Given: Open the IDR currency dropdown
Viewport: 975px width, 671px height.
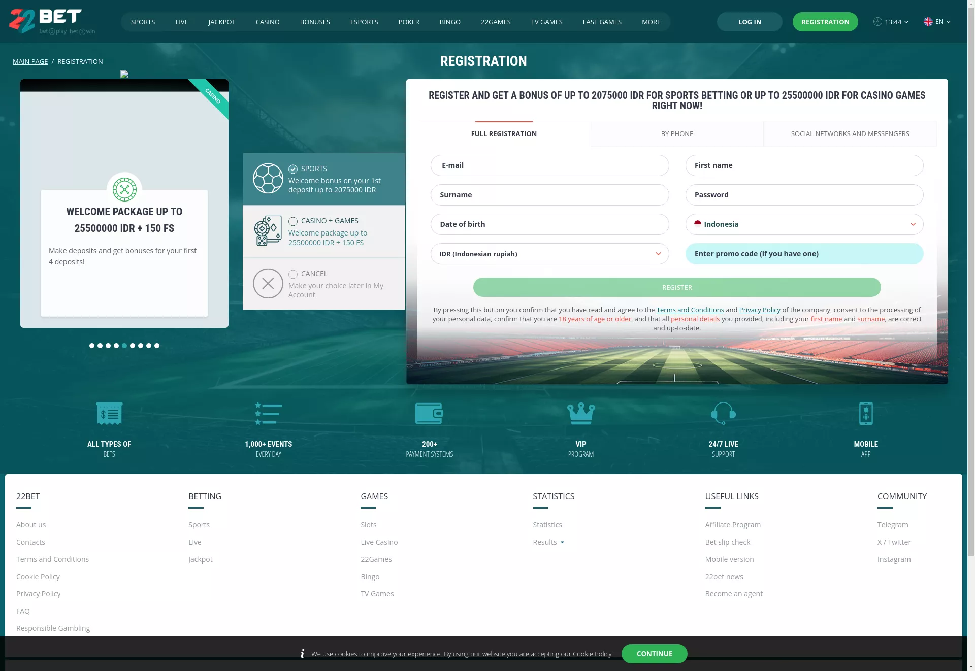Looking at the screenshot, I should pos(550,254).
